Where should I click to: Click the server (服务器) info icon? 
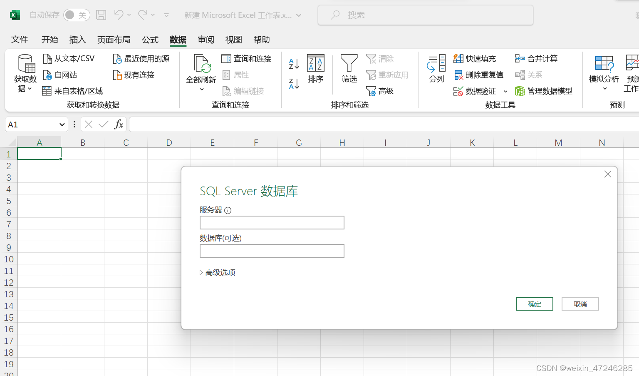coord(228,211)
